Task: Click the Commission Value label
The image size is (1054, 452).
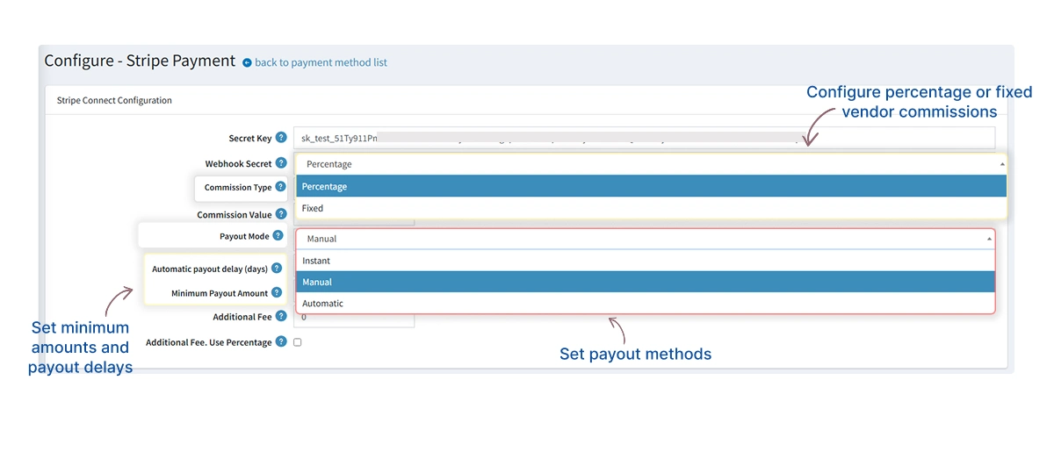Action: [x=235, y=215]
